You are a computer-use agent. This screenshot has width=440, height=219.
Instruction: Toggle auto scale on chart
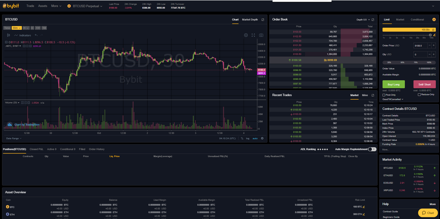tap(255, 138)
